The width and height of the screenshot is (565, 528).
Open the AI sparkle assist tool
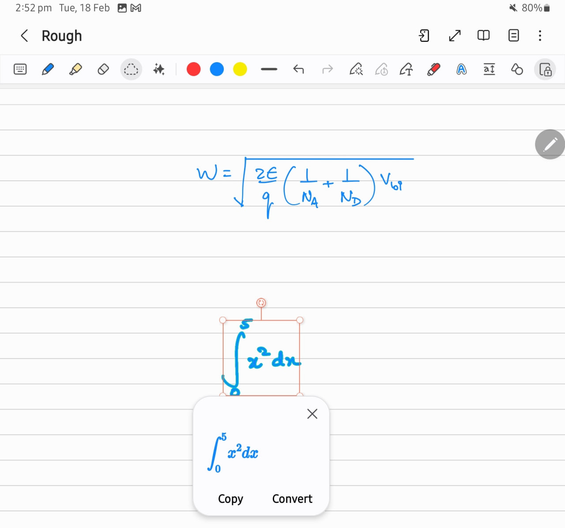point(159,69)
